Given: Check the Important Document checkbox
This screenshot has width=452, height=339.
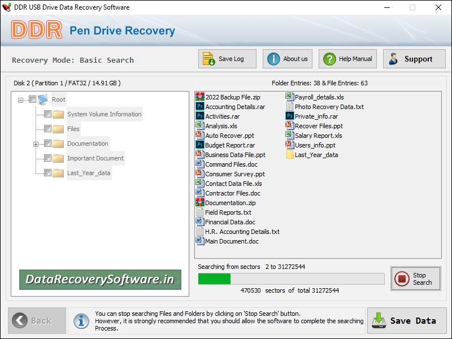Looking at the screenshot, I should click(47, 158).
